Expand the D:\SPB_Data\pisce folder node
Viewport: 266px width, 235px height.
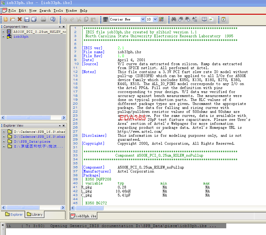(x=3, y=142)
